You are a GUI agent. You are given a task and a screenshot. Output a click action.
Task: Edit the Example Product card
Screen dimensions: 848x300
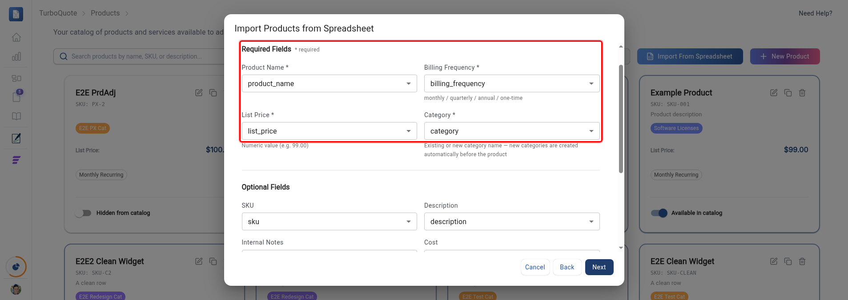coord(774,93)
